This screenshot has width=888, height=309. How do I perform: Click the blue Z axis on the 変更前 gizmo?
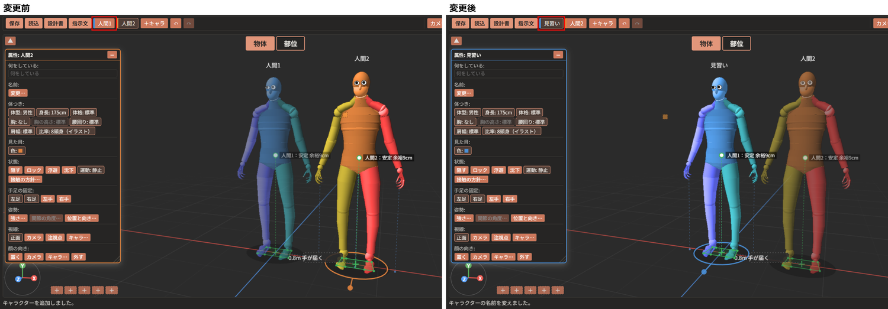pyautogui.click(x=18, y=278)
